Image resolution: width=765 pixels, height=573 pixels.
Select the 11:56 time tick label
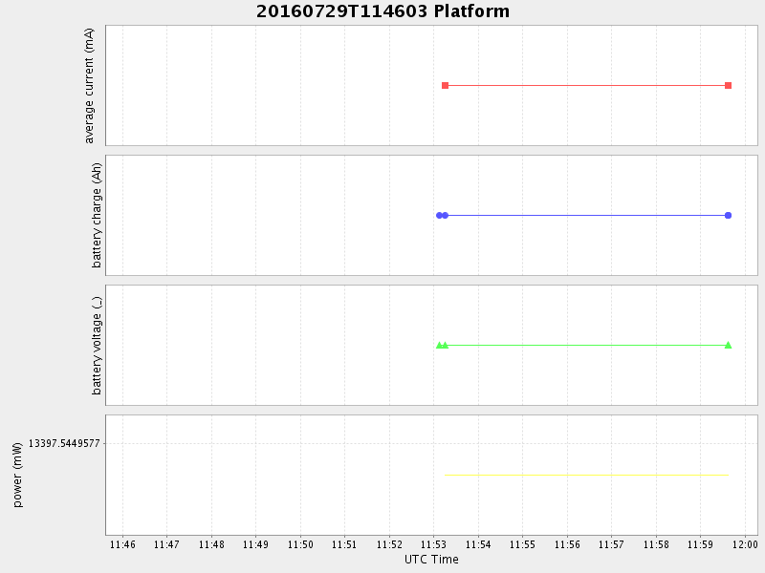pos(567,544)
